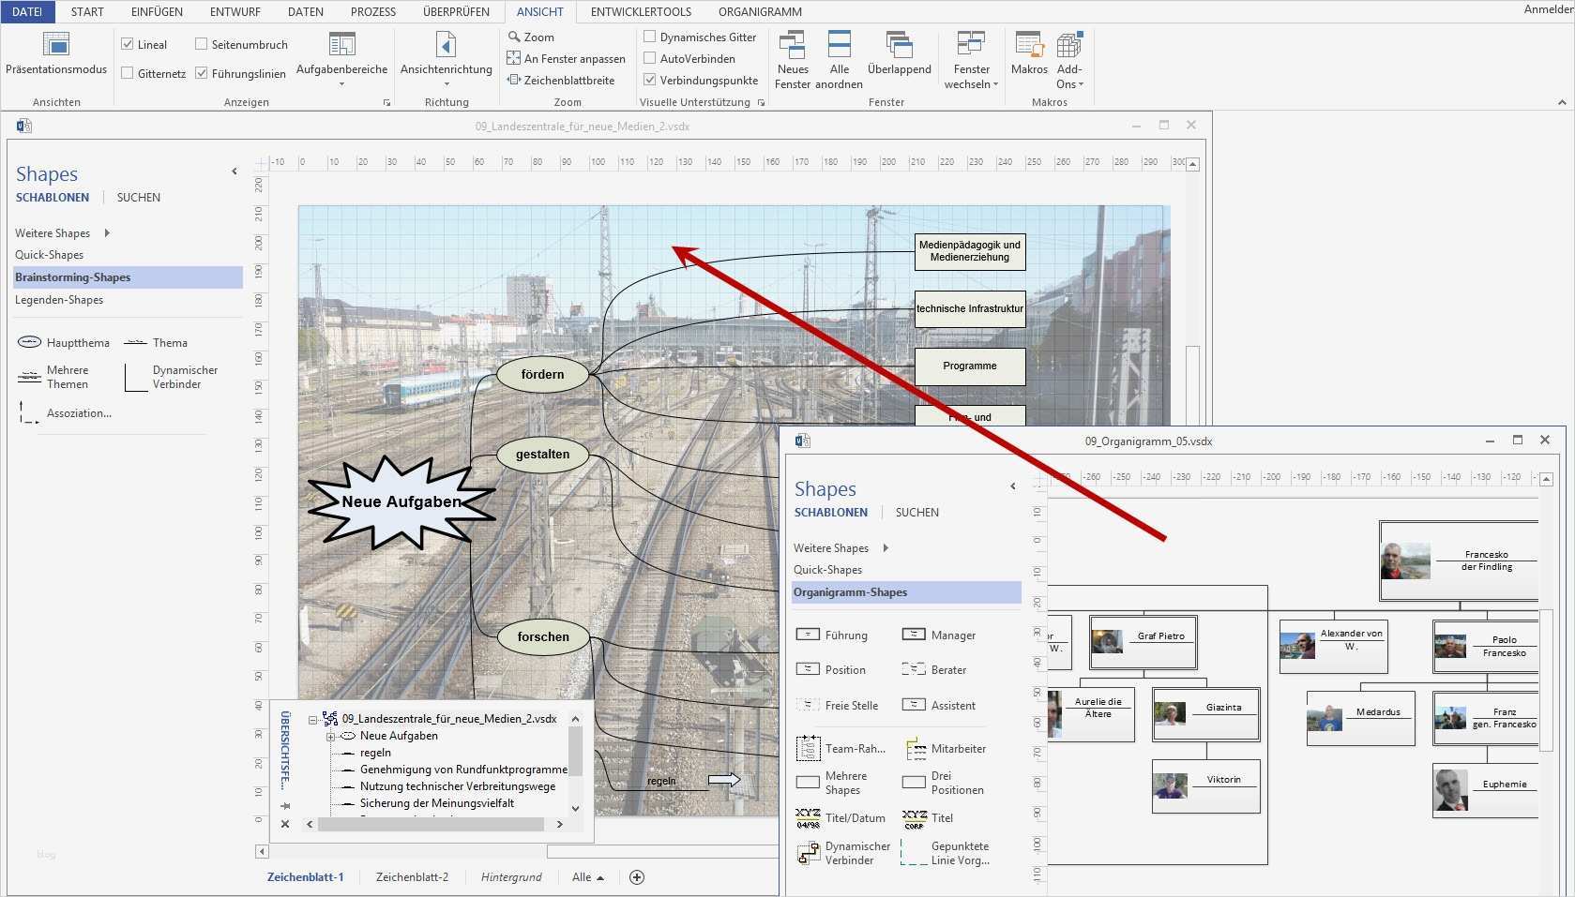Select the Präsentationsmodus icon
This screenshot has height=897, width=1575.
pos(56,45)
